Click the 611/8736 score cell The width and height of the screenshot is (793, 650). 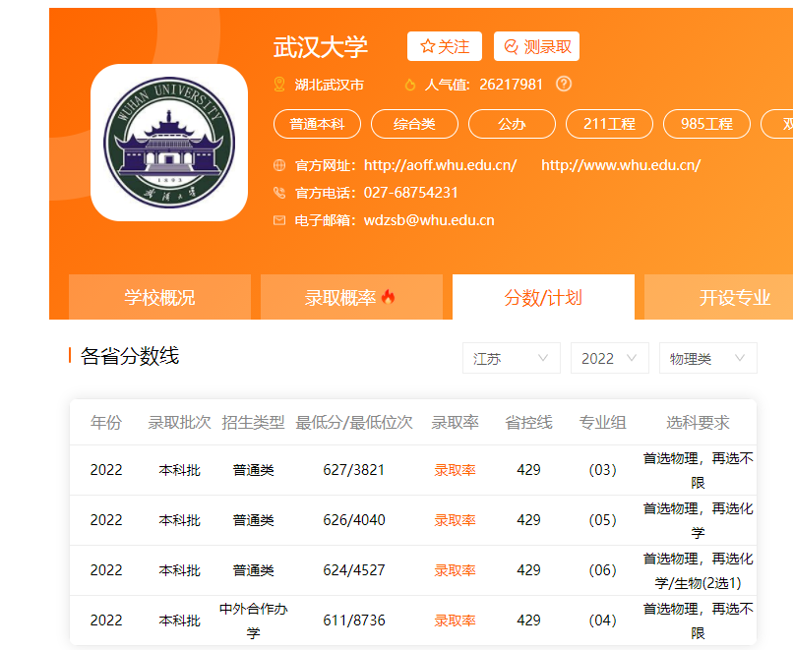(x=354, y=620)
